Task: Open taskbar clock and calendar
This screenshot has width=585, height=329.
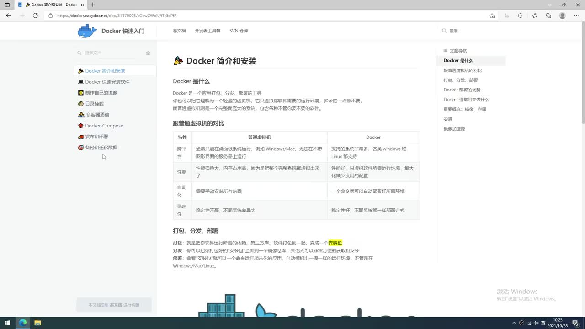Action: [558, 323]
